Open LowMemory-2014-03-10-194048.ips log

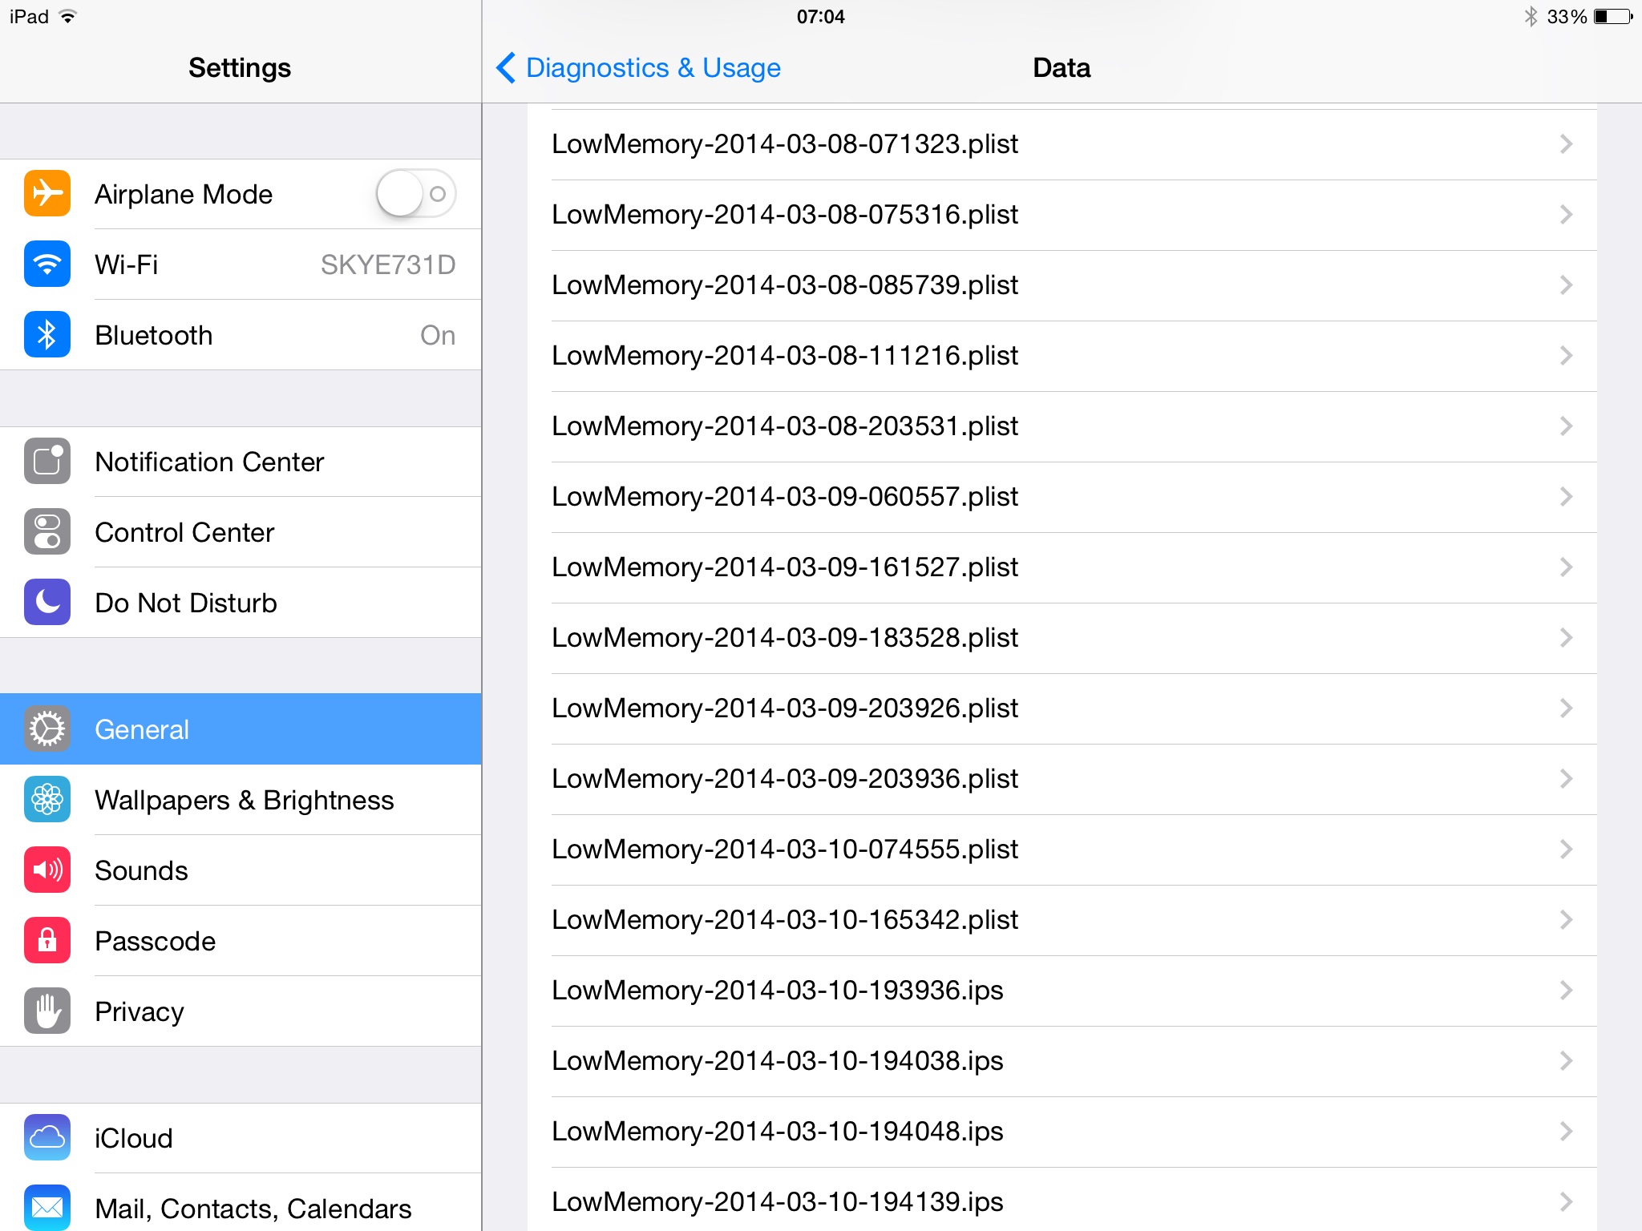(1062, 1132)
